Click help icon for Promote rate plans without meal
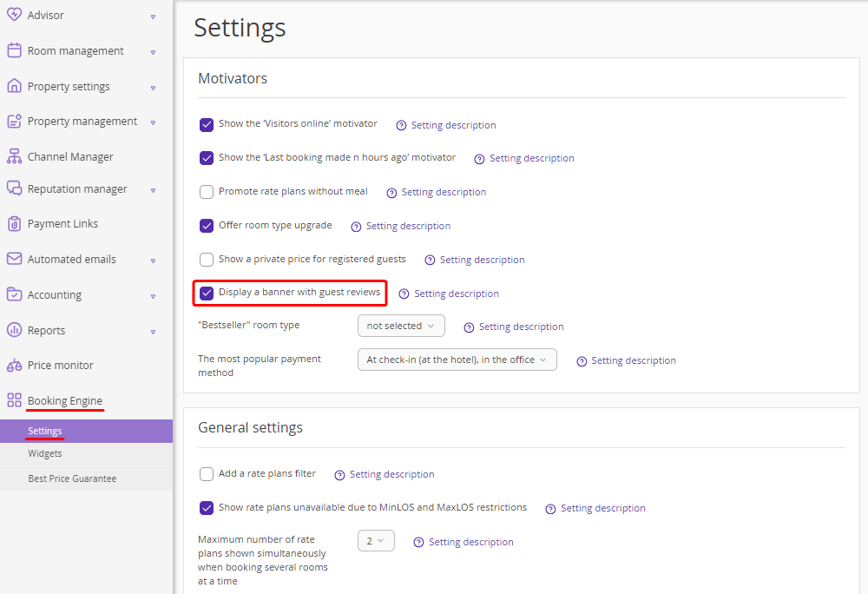868x594 pixels. [x=391, y=193]
